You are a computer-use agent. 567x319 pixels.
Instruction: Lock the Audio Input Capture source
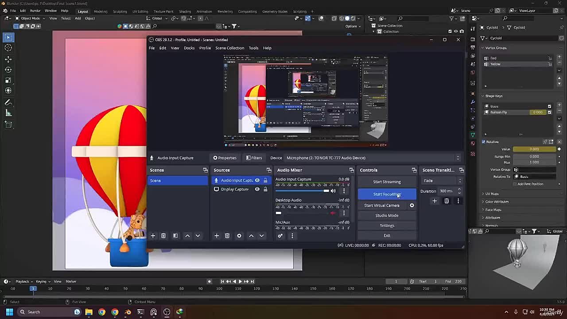click(265, 180)
